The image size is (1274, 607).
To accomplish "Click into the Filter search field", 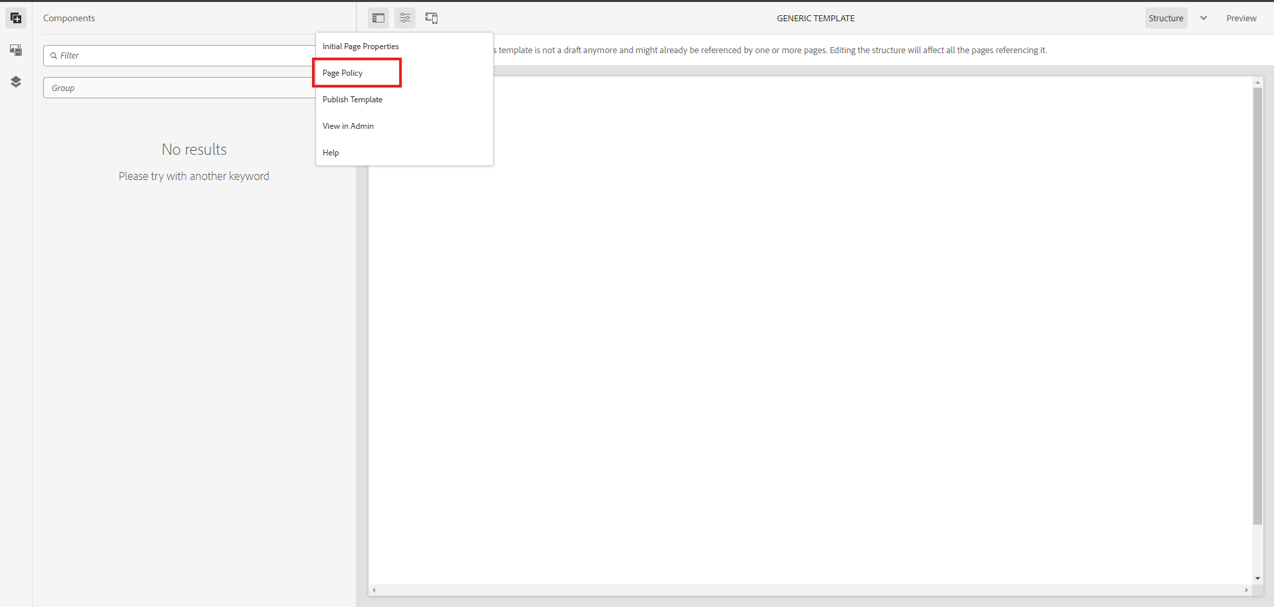I will tap(179, 56).
